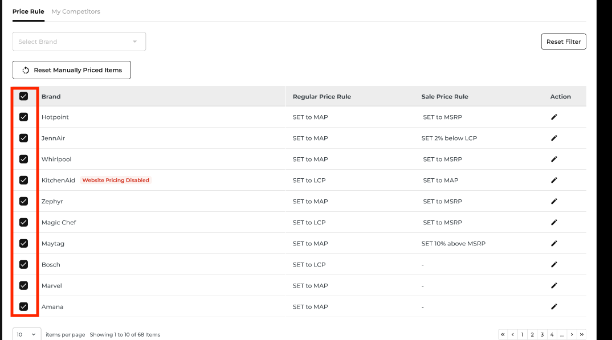Click the Website Pricing Disabled badge
Screen dimensions: 612x340
tap(116, 180)
